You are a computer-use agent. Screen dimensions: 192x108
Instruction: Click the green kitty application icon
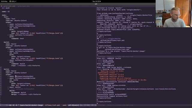[x=10, y=1]
